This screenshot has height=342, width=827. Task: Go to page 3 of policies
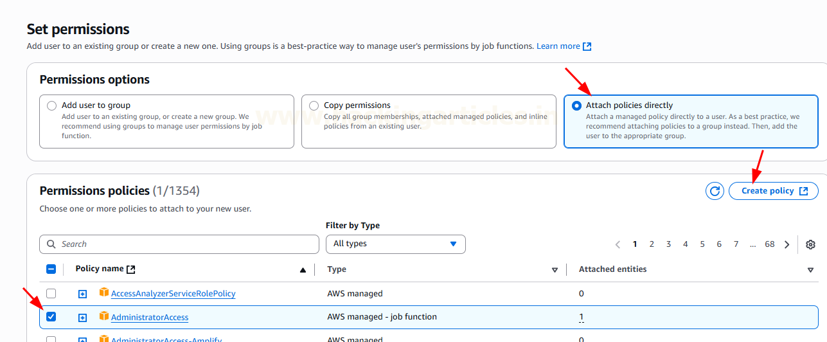tap(668, 244)
